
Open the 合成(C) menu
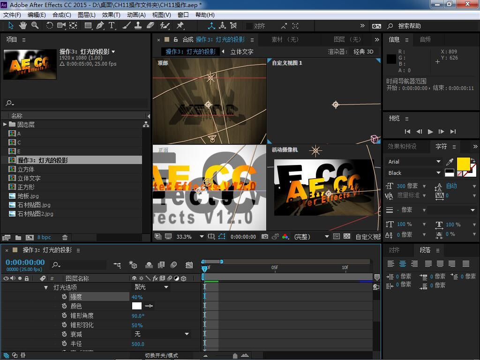(x=62, y=15)
